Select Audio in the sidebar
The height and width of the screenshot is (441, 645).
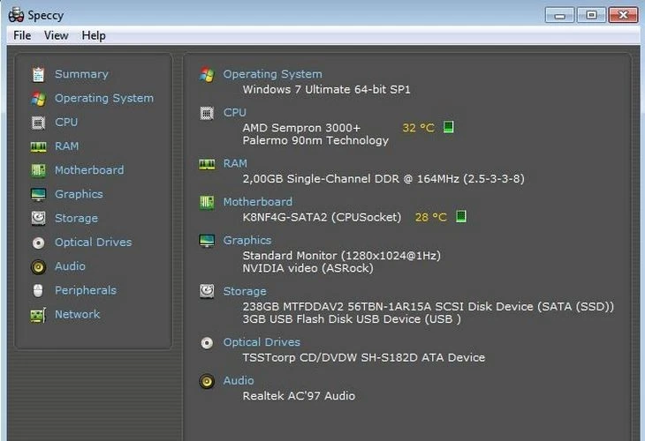click(70, 266)
